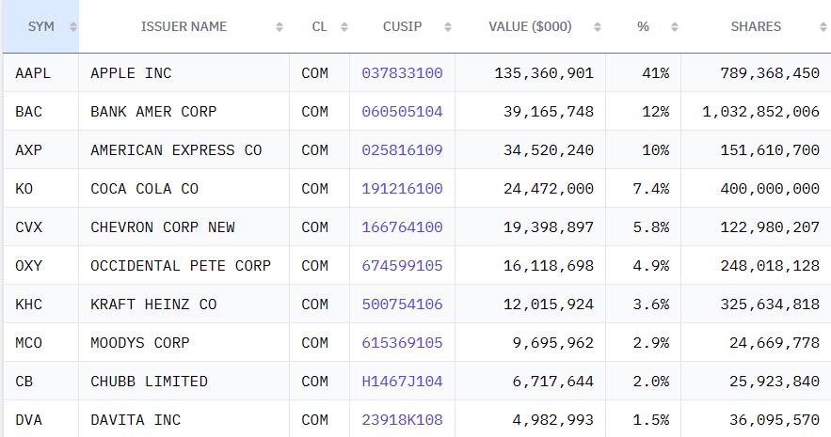Follow Chubb CUSIP H1467J104 link

click(402, 382)
